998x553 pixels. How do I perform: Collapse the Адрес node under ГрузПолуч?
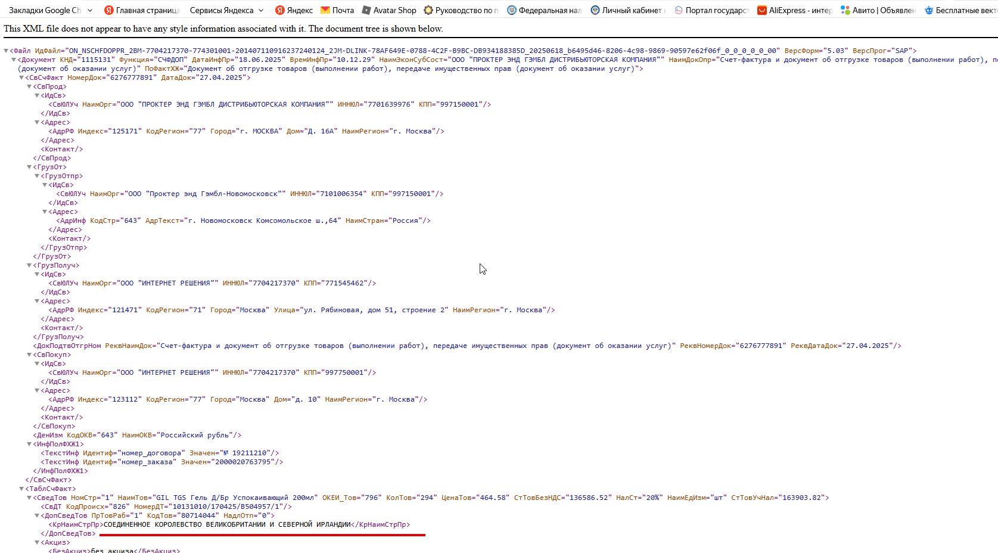pyautogui.click(x=37, y=302)
